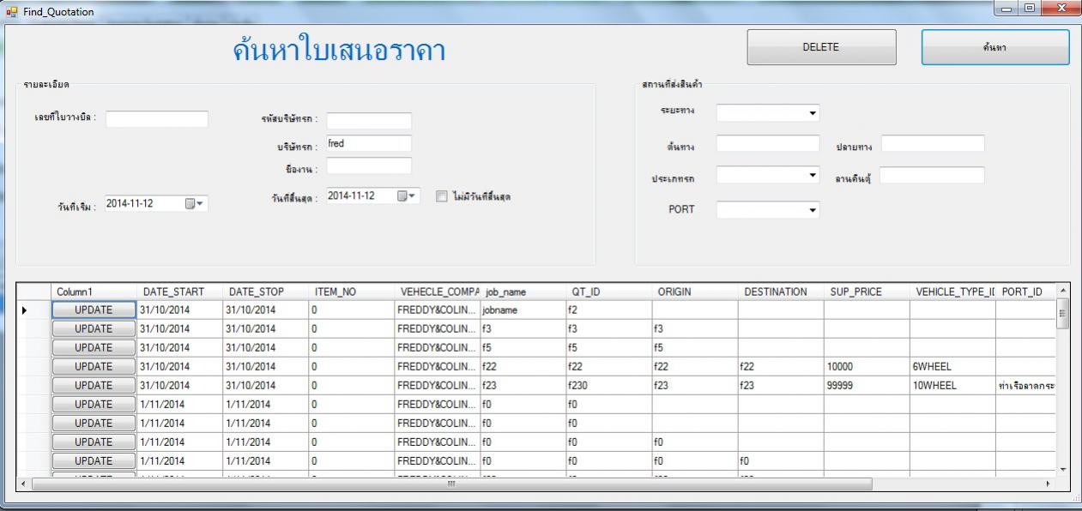
Task: Focus the ชื่องาน input field
Action: pyautogui.click(x=369, y=165)
